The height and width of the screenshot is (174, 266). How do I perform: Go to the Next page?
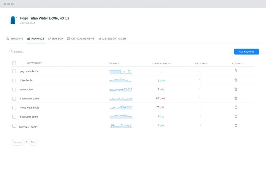[x=34, y=142]
